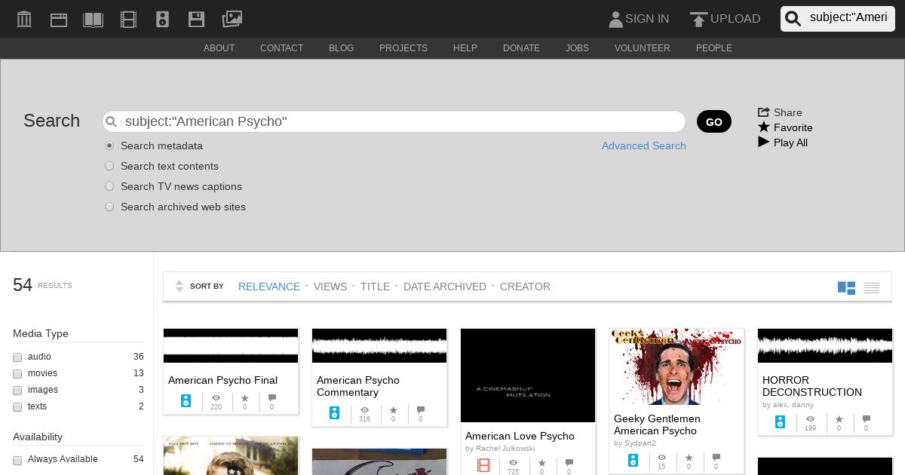
Task: Open the HELP menu item
Action: click(465, 48)
